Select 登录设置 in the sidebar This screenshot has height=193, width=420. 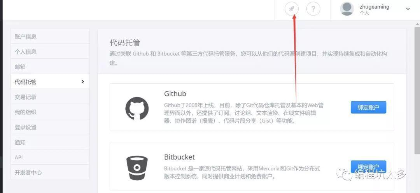click(x=50, y=127)
